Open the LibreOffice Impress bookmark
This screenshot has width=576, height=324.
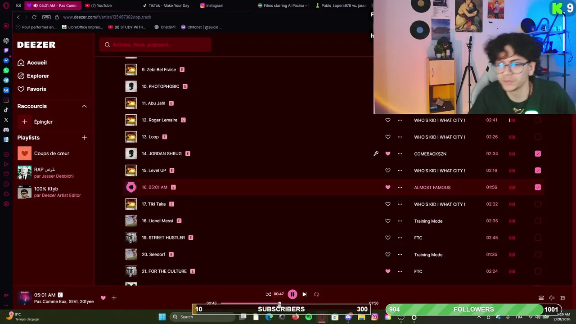(82, 27)
